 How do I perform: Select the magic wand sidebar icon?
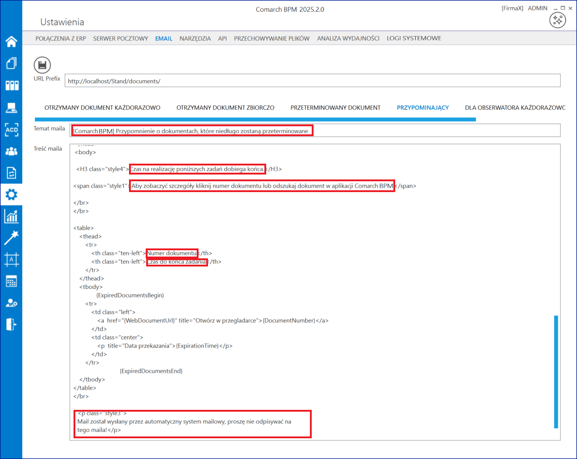coord(11,238)
